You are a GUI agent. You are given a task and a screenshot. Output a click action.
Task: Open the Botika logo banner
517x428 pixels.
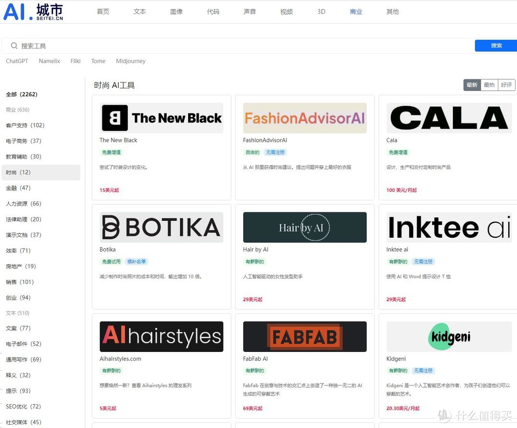point(161,227)
